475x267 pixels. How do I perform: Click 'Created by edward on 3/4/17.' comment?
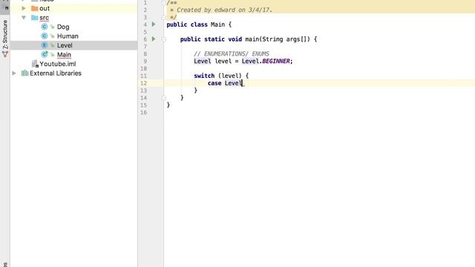(224, 10)
